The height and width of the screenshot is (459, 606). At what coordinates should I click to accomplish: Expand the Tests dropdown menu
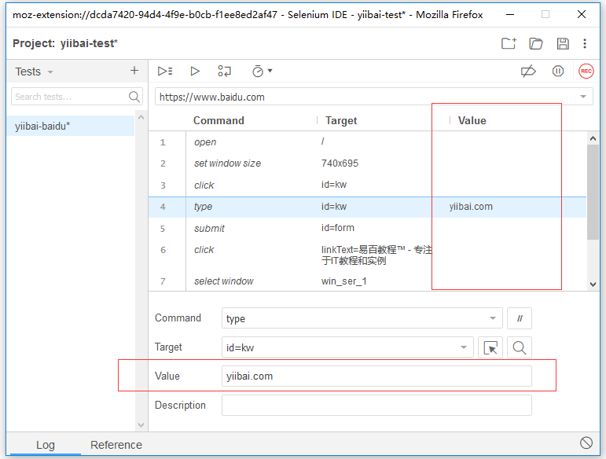click(50, 72)
